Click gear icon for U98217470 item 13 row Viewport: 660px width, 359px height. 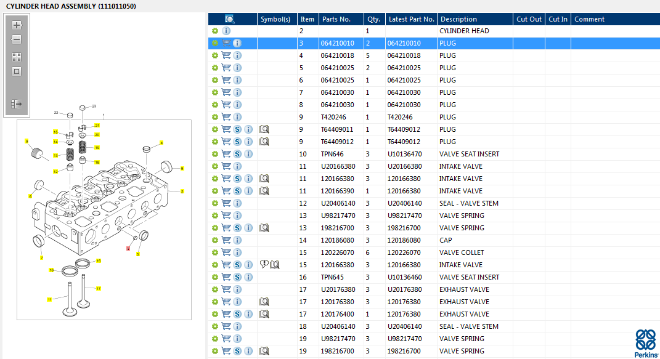(x=215, y=216)
